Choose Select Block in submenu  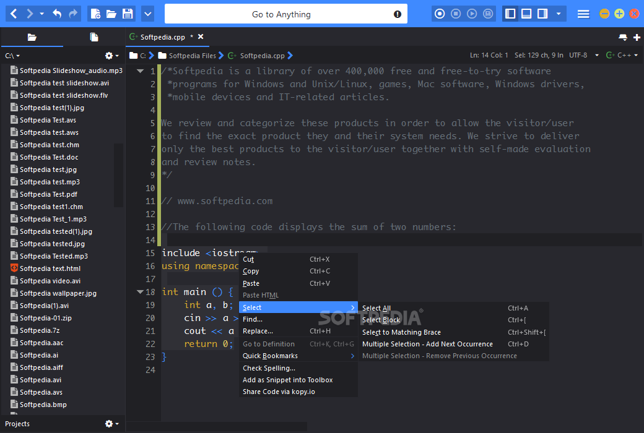(454, 320)
